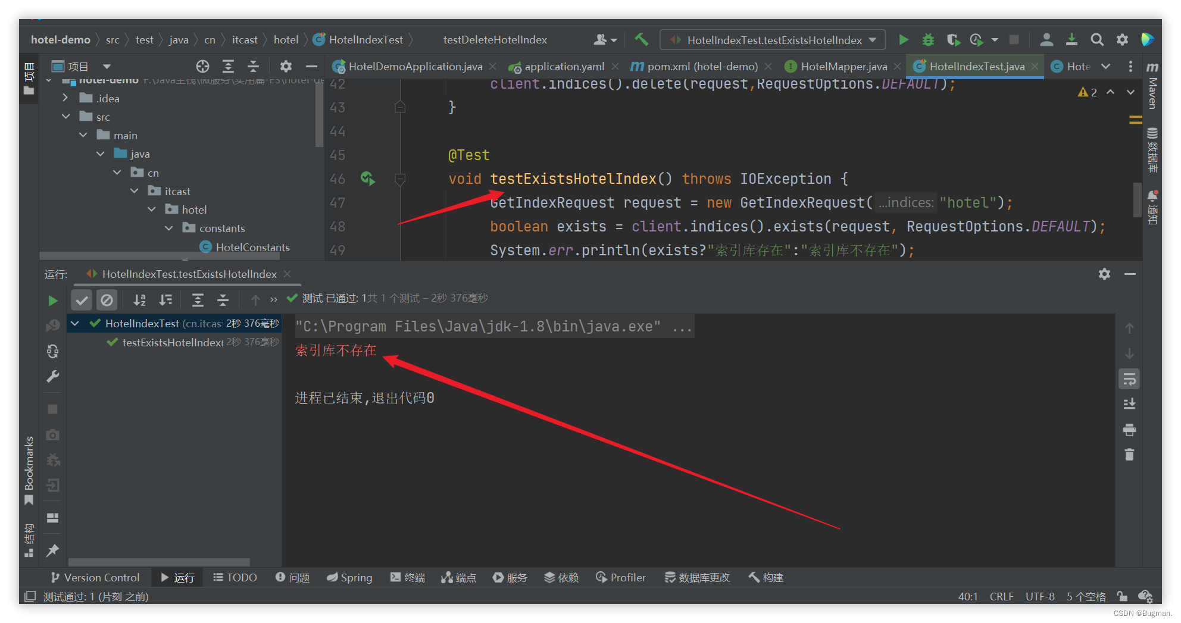Run with coverage from top toolbar

pos(953,40)
